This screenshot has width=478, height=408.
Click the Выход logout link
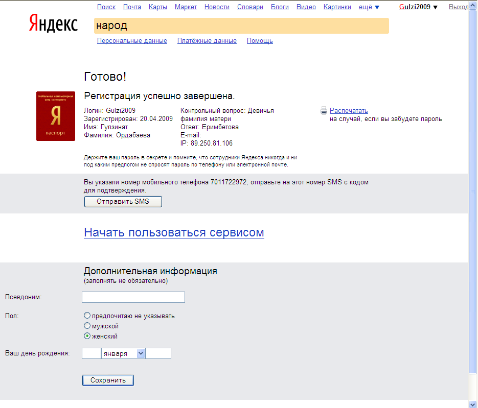(459, 7)
